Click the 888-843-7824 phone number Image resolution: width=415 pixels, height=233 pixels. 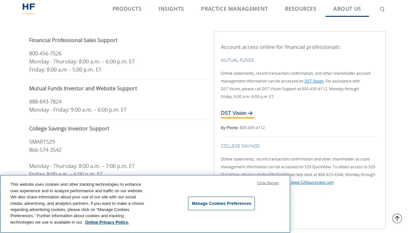point(45,102)
